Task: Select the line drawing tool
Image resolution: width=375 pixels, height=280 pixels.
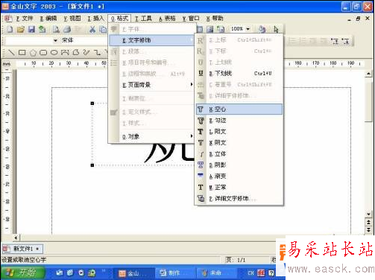Action: click(x=11, y=52)
